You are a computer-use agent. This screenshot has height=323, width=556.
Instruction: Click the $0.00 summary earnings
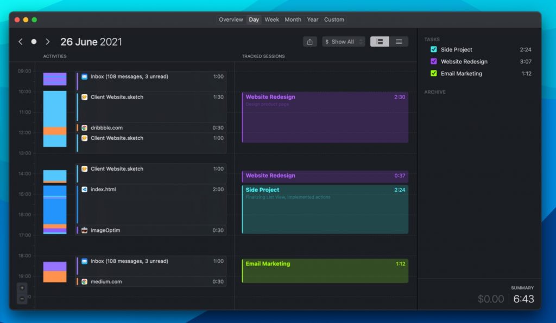491,299
